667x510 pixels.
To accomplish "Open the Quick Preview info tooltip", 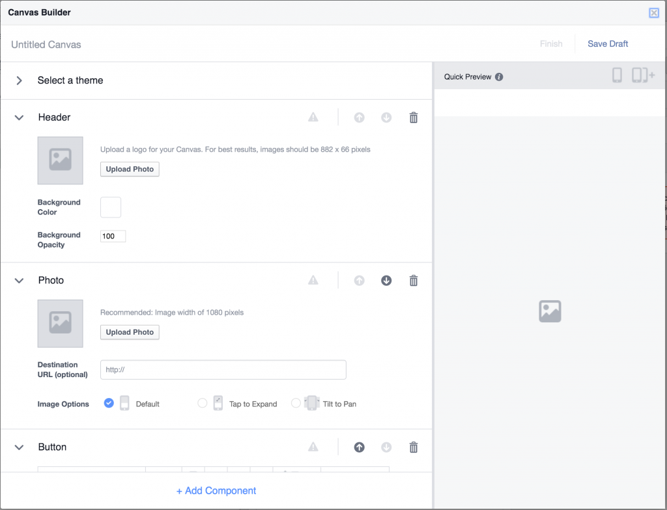I will tap(498, 76).
